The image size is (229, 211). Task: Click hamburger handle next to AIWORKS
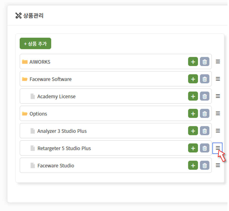218,62
